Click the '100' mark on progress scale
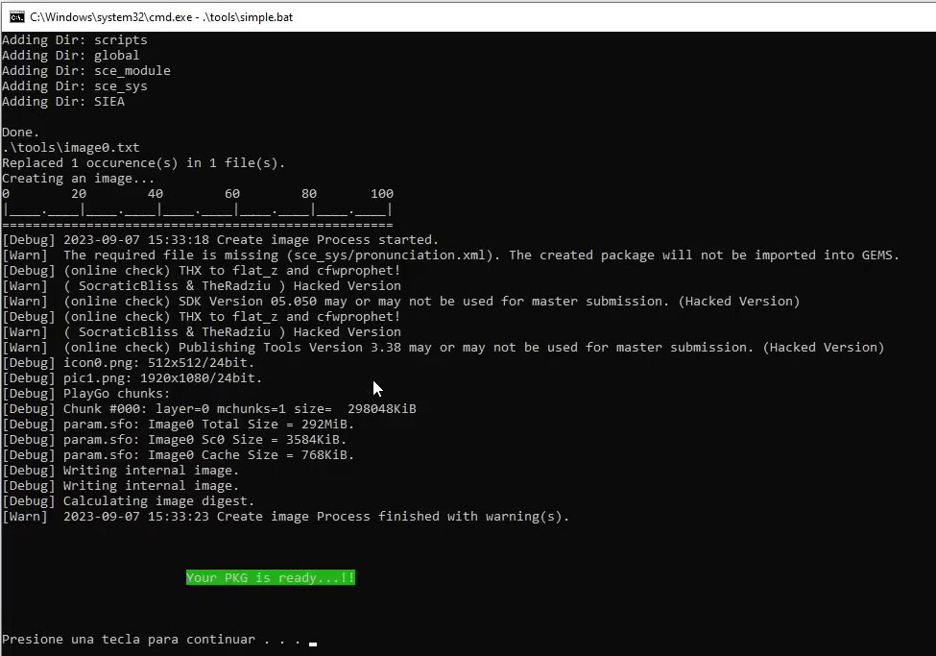Viewport: 936px width, 656px height. 382,194
